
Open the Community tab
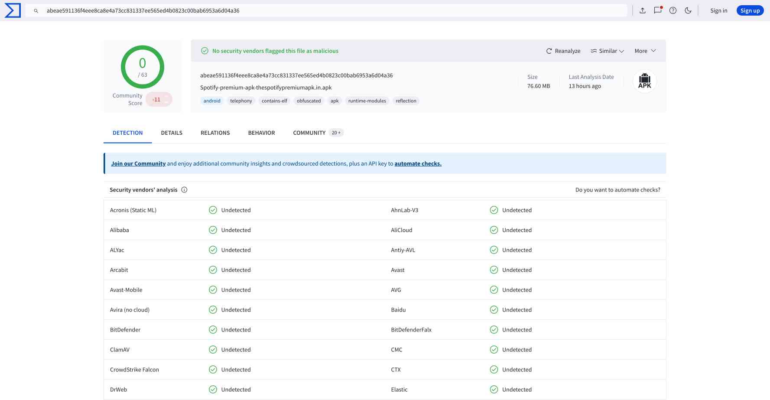(309, 133)
